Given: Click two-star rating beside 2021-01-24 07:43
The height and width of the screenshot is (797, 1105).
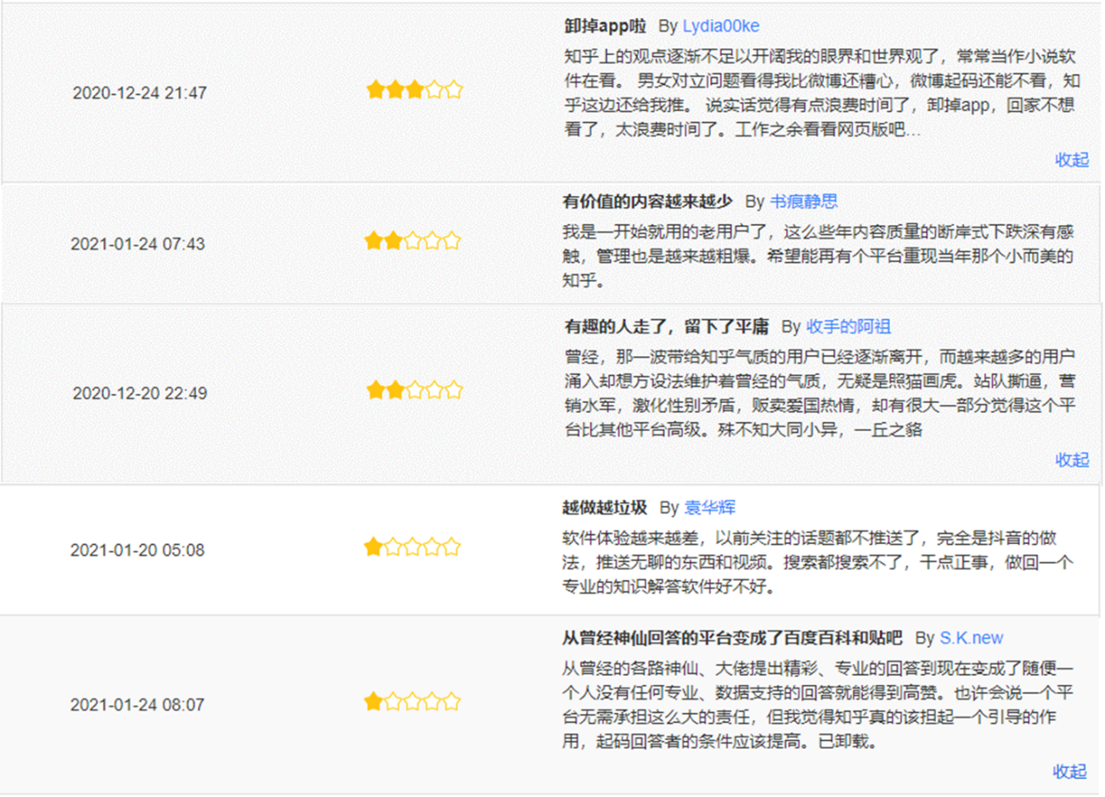Looking at the screenshot, I should coord(413,241).
